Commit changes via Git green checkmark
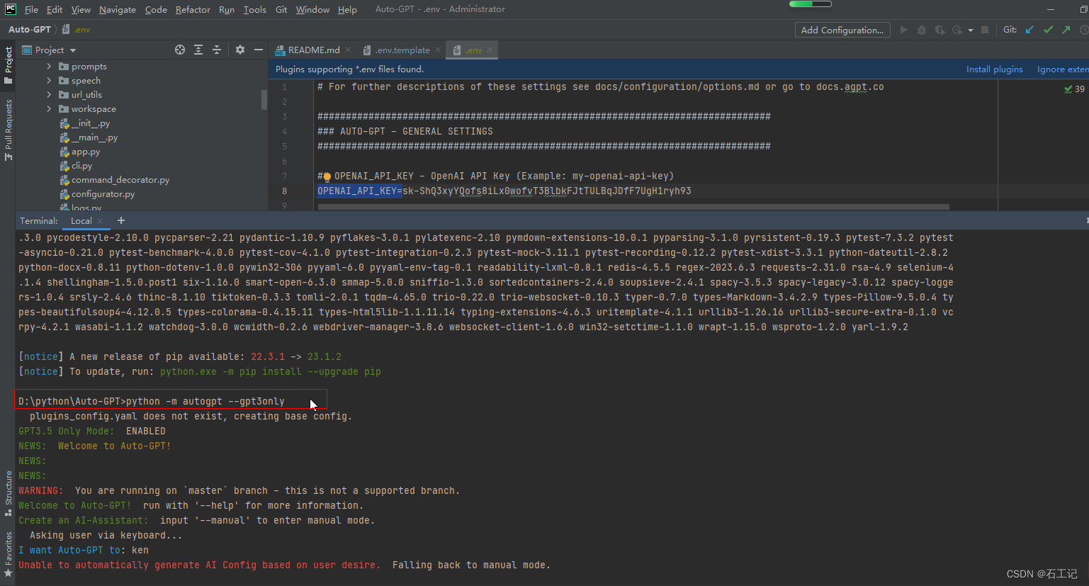Screen dimensions: 1089x586 pyautogui.click(x=1048, y=30)
